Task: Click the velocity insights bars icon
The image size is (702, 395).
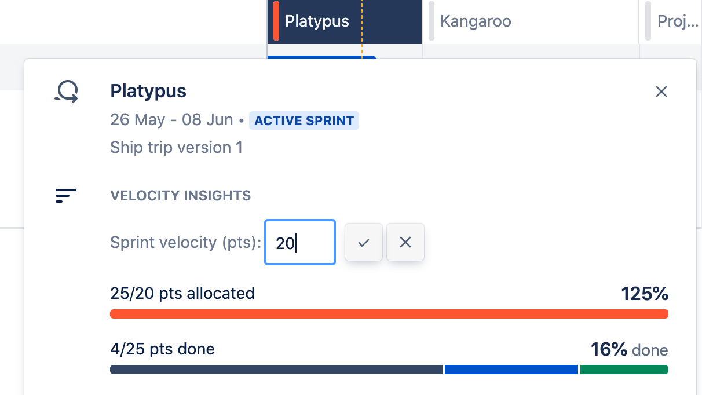Action: click(x=66, y=196)
